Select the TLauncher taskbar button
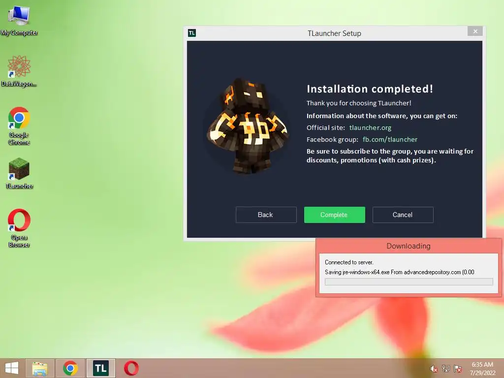 (x=100, y=368)
